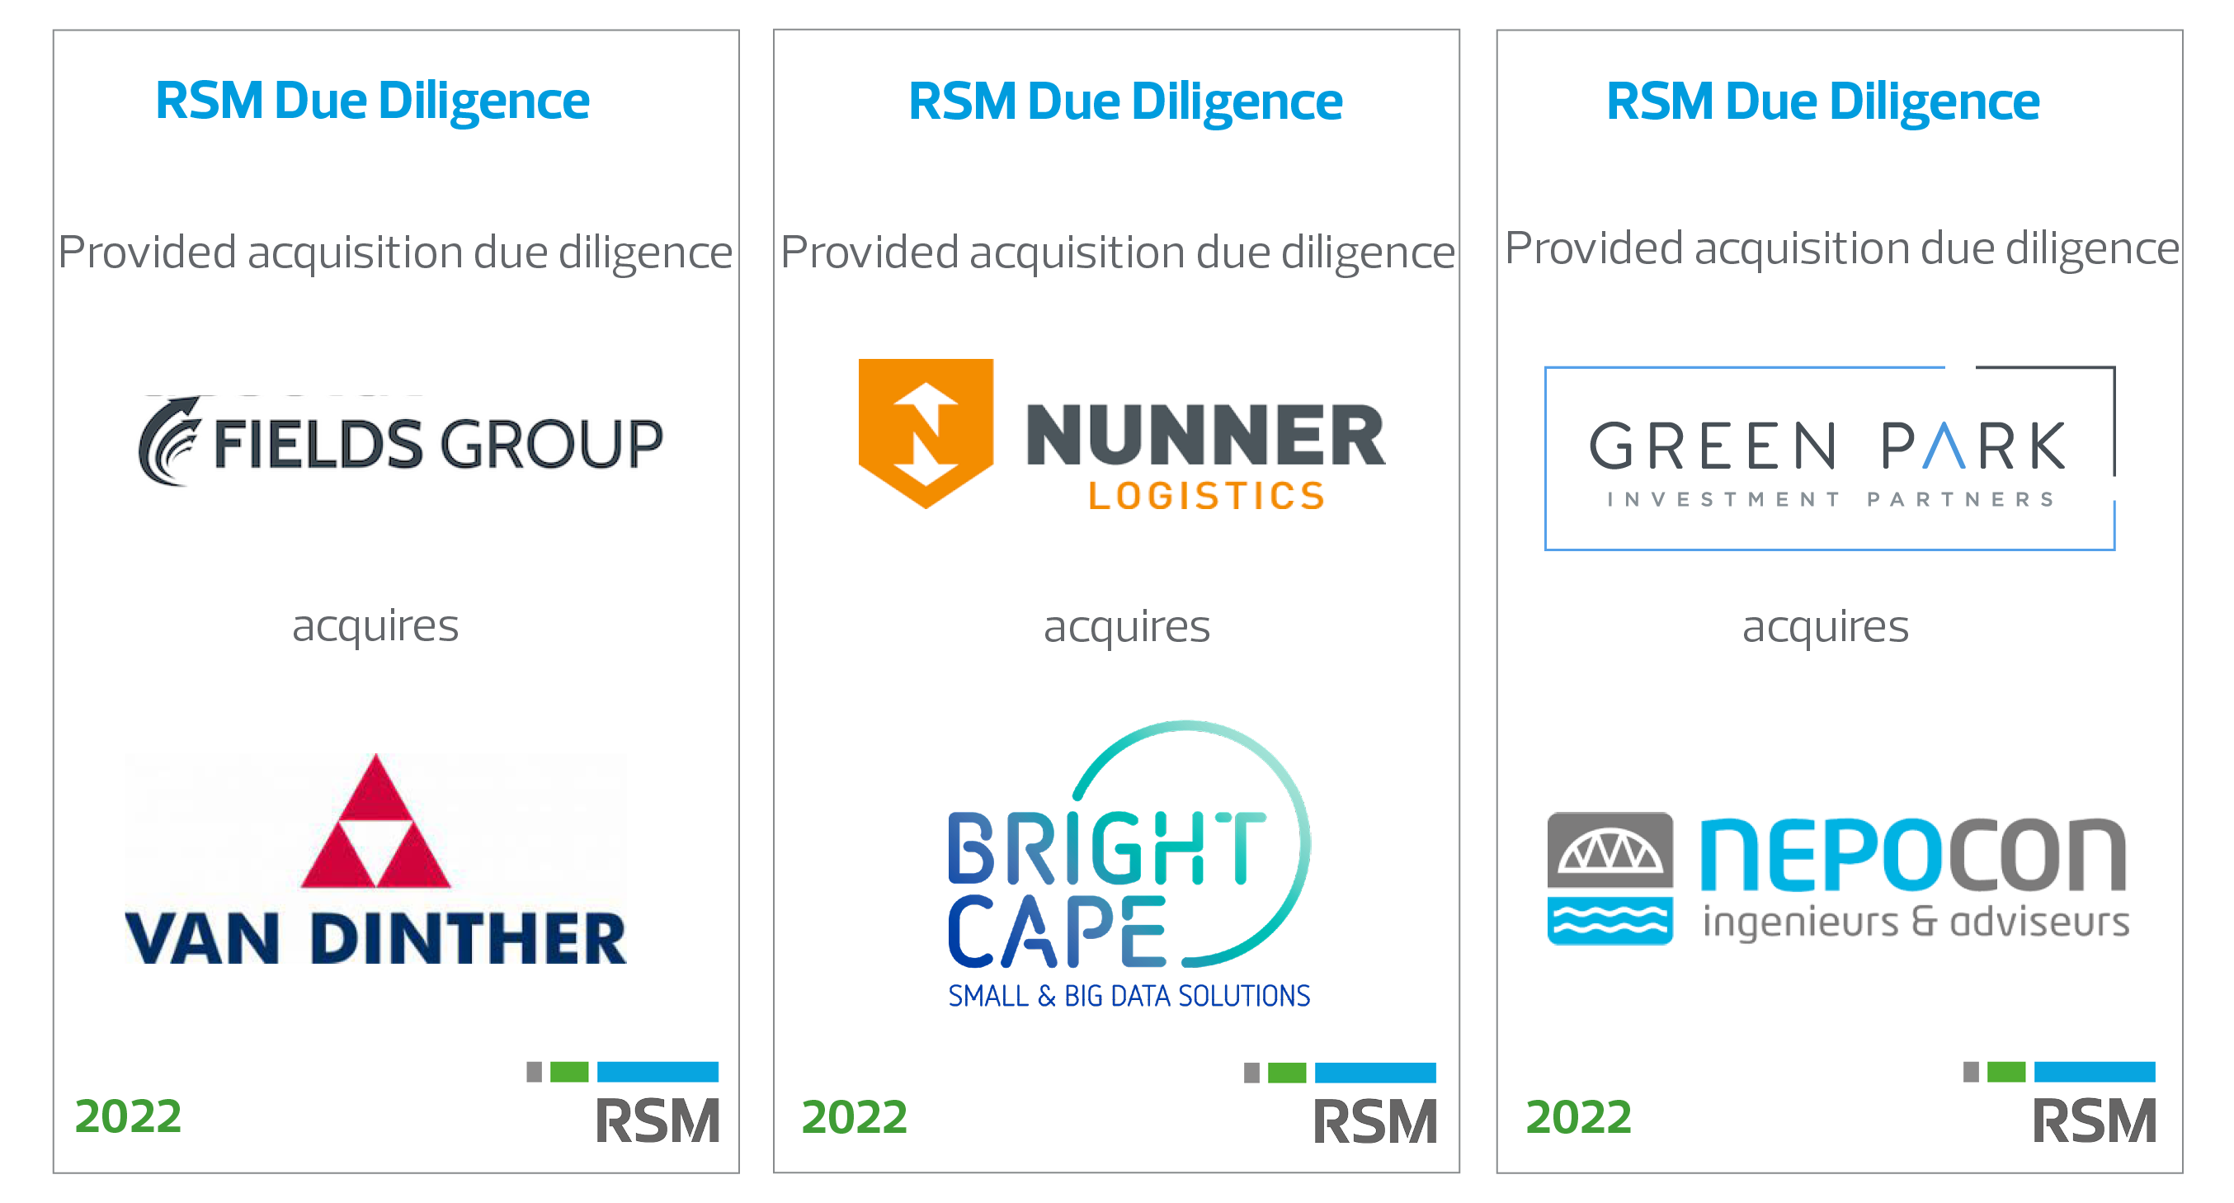The height and width of the screenshot is (1203, 2234).
Task: Click the Nepocon bridge and water icon
Action: click(x=1610, y=878)
